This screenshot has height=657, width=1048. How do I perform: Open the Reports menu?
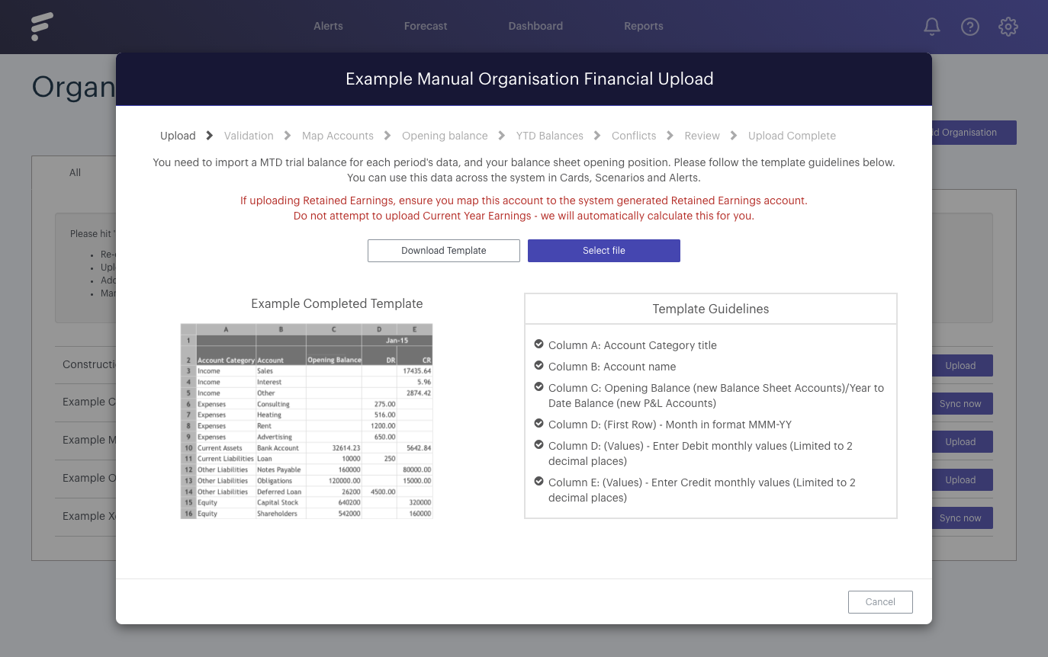tap(644, 26)
